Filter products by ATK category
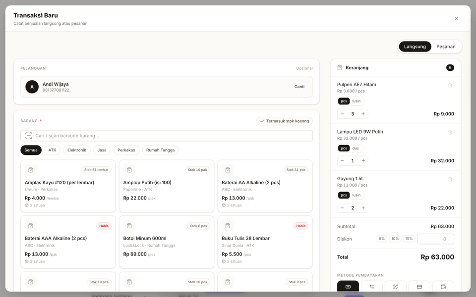Screen dimensions: 476x297 point(52,150)
